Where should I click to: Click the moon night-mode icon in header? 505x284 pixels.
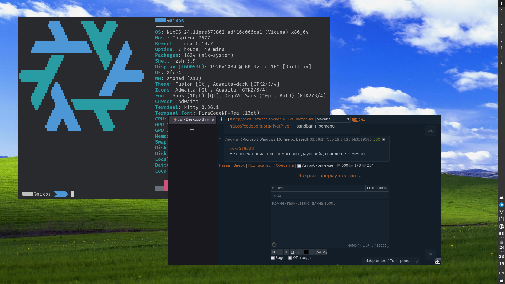pyautogui.click(x=363, y=120)
